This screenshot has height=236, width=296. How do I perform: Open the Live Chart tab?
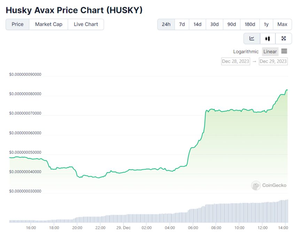coord(86,24)
